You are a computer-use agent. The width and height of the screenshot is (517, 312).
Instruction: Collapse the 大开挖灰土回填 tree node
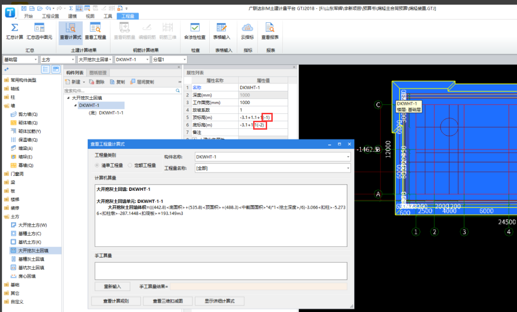click(x=68, y=98)
